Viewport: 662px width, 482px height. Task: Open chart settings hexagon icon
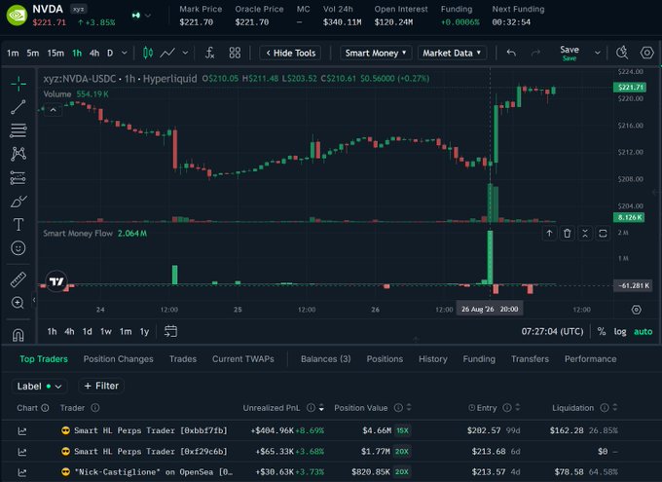646,53
